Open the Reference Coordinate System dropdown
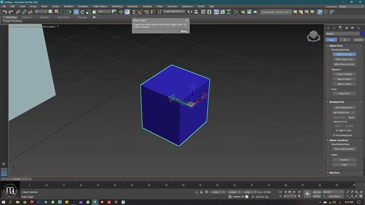365x205 pixels. (104, 11)
